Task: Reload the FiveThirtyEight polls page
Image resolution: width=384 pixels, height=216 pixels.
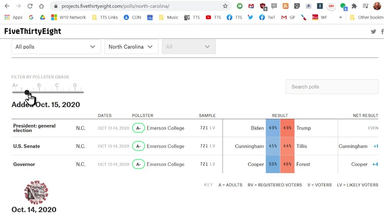Action: click(30, 6)
